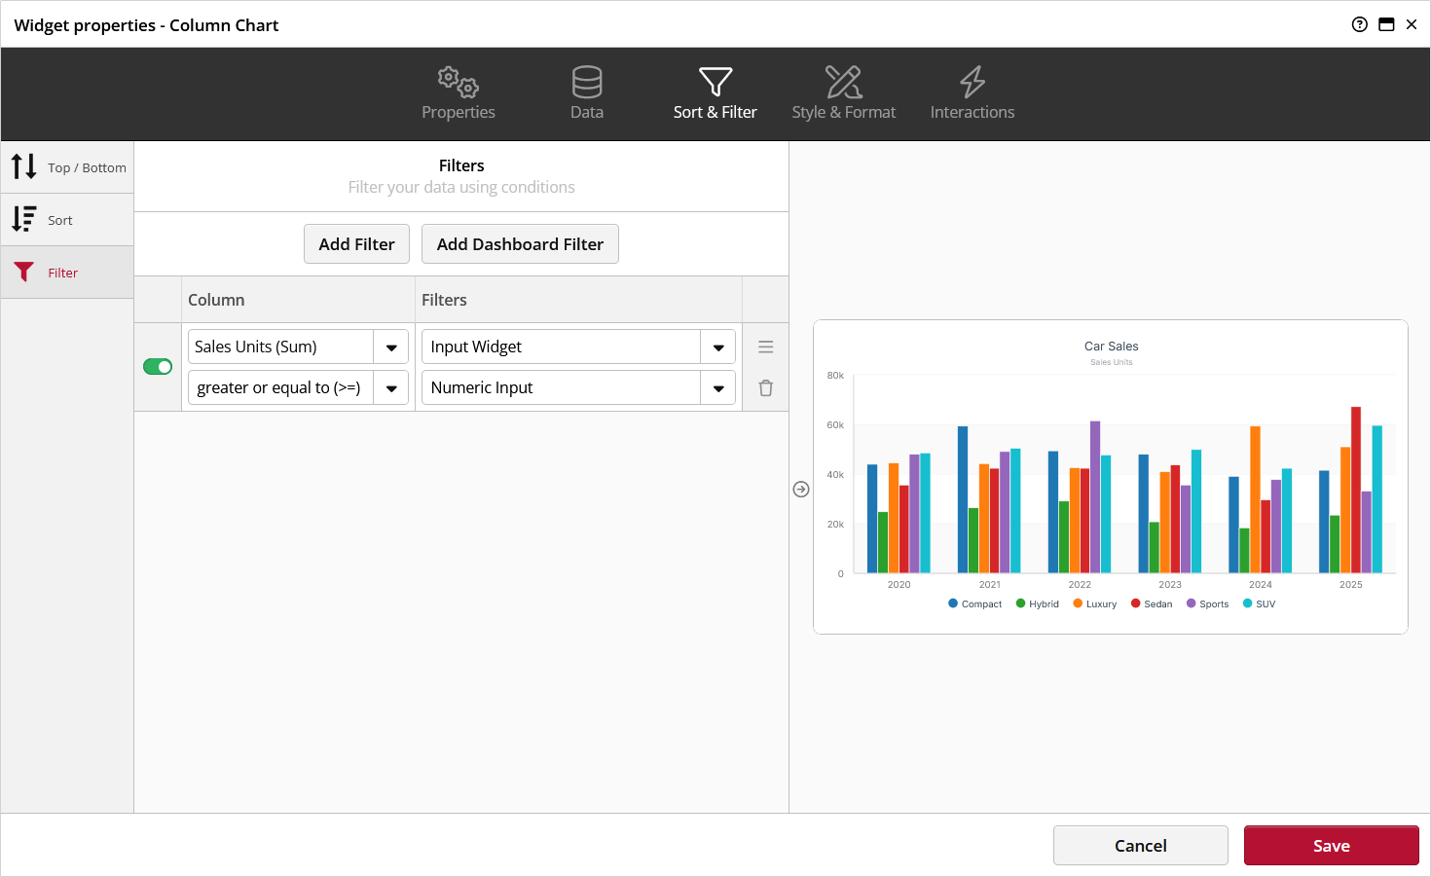Click the 2020 x-axis label

(899, 585)
